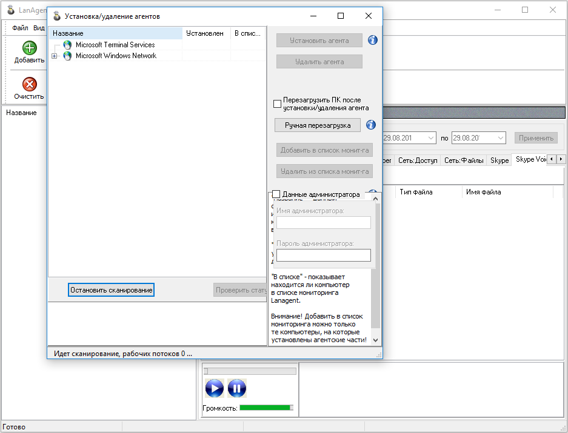
Task: Click the administrator password input field
Action: click(x=323, y=255)
